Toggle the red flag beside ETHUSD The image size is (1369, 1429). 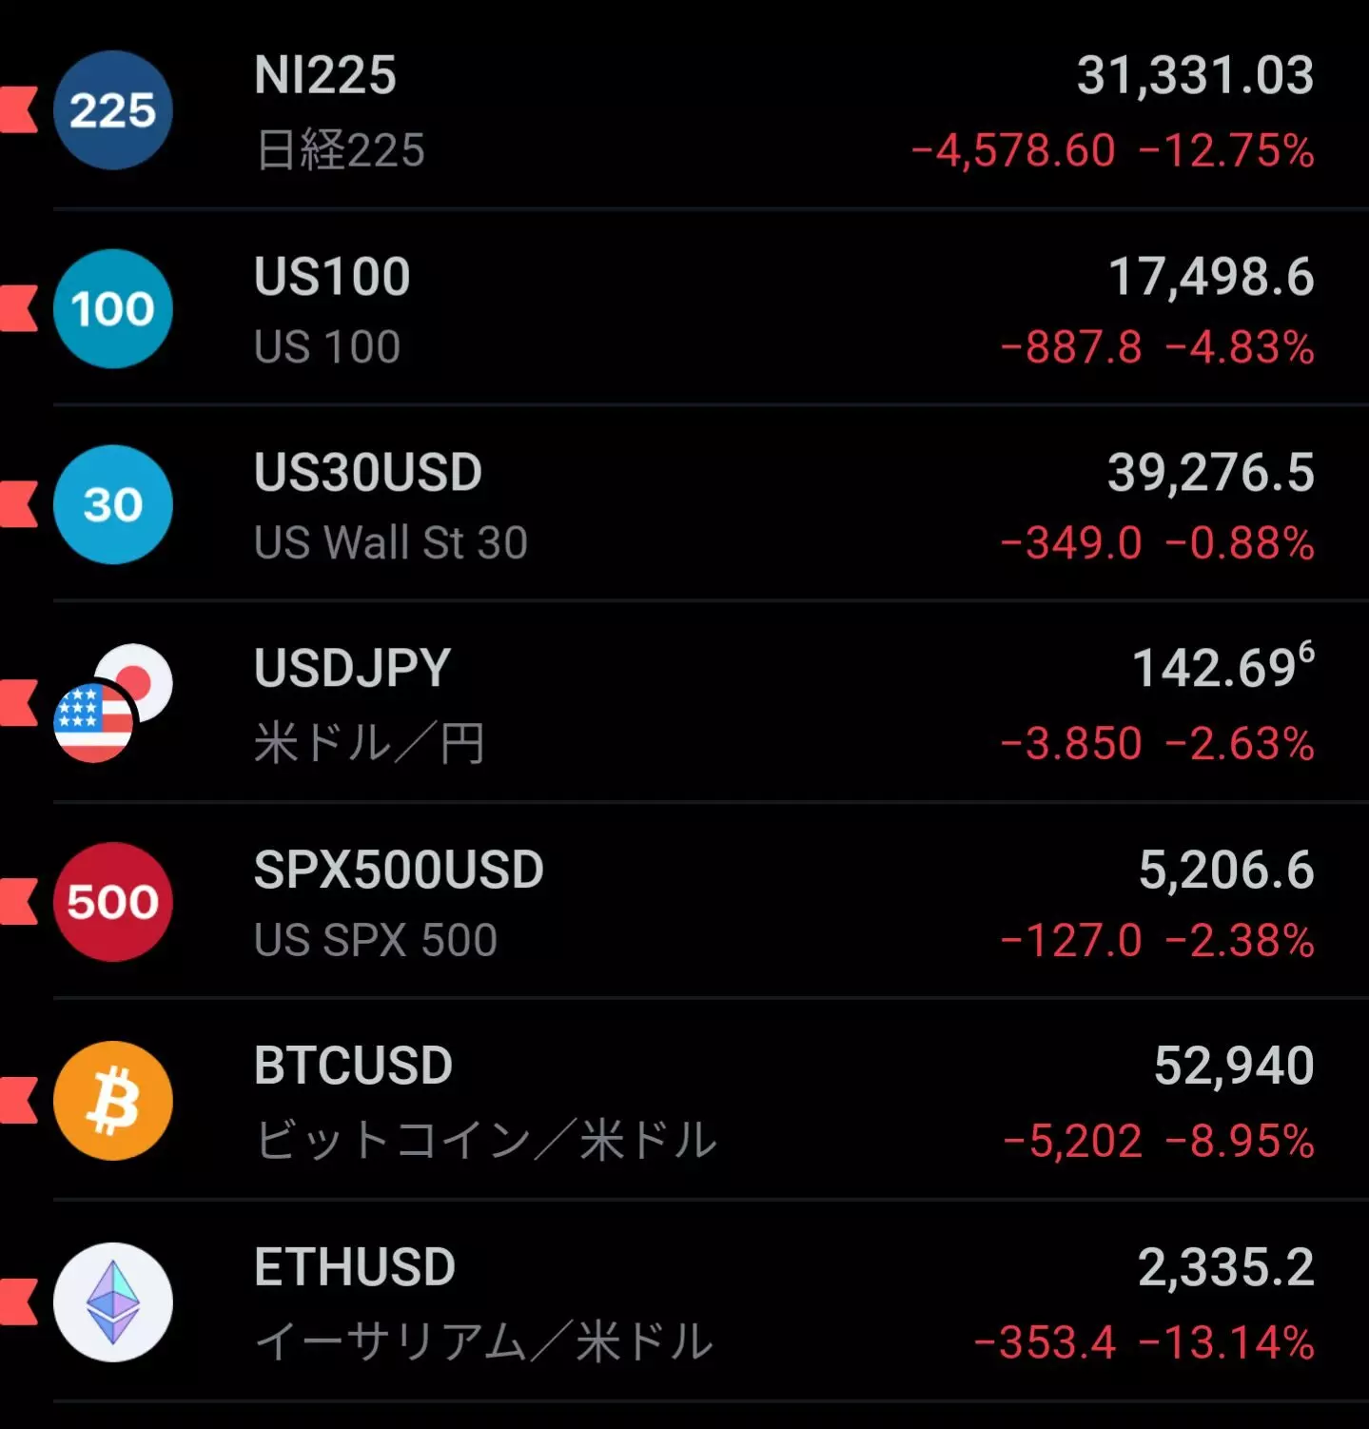tap(18, 1301)
